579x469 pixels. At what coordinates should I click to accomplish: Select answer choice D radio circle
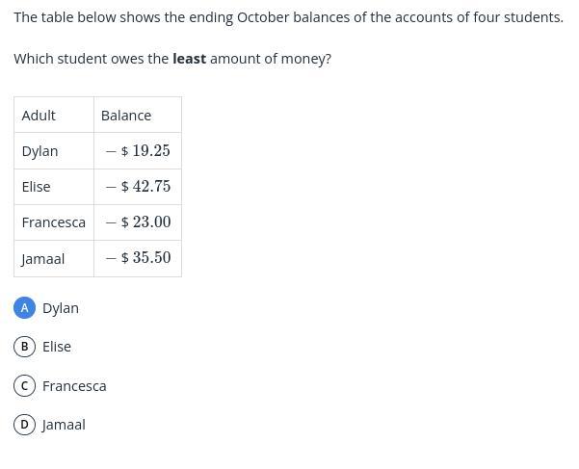click(x=25, y=424)
